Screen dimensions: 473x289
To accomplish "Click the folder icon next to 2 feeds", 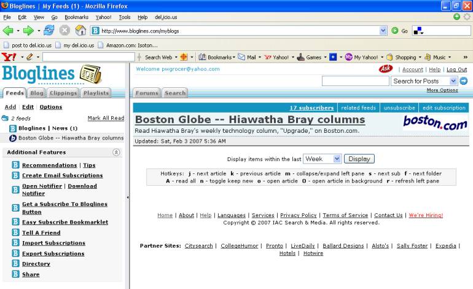I will 5,118.
